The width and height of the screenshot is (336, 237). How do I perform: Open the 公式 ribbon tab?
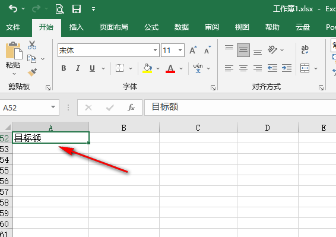click(x=151, y=27)
